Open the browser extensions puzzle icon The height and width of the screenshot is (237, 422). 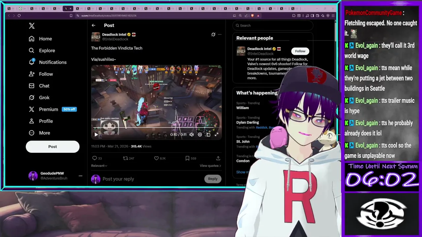294,15
